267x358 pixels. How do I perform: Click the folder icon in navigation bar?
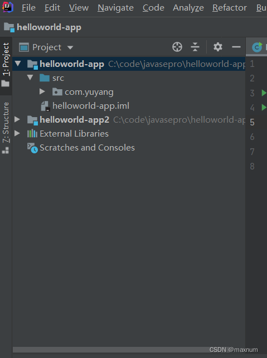pyautogui.click(x=9, y=27)
